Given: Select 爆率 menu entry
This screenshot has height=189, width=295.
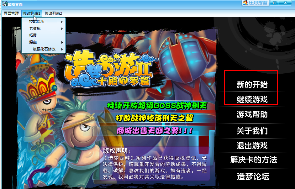Looking at the screenshot, I should [44, 42].
